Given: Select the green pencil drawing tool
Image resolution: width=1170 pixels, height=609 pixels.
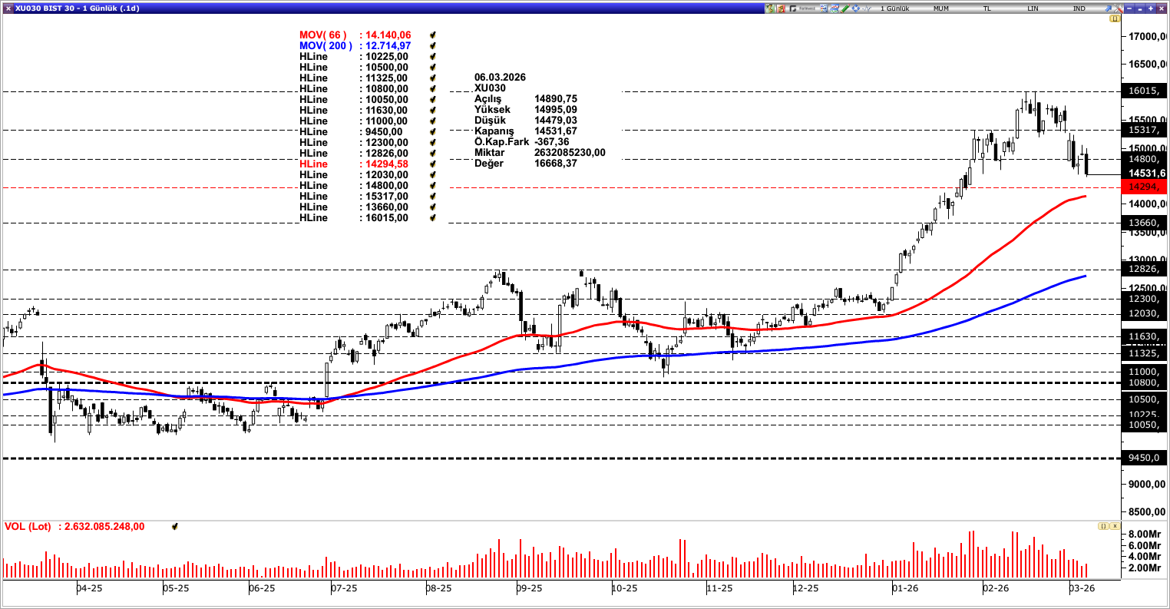Looking at the screenshot, I should click(844, 7).
